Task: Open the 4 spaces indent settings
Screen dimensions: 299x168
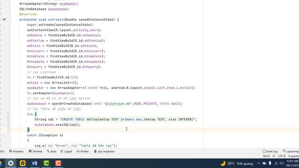Action: pos(293,156)
